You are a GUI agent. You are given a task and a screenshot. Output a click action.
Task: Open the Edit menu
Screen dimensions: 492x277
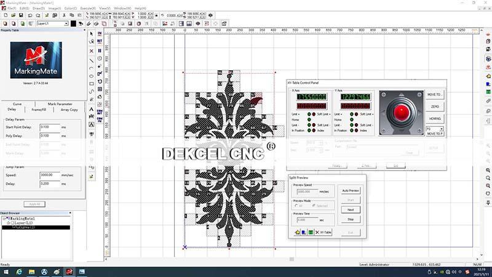click(x=25, y=8)
